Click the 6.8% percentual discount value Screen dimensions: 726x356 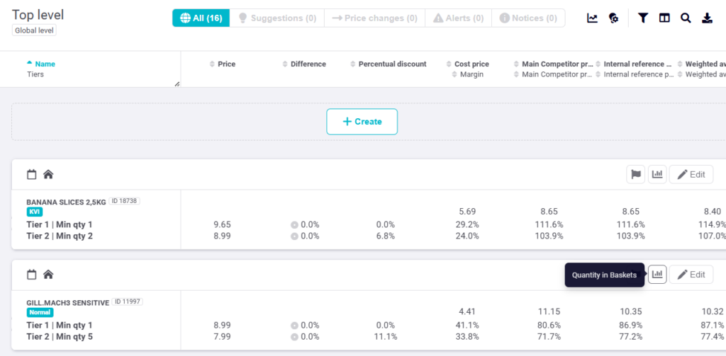[386, 236]
